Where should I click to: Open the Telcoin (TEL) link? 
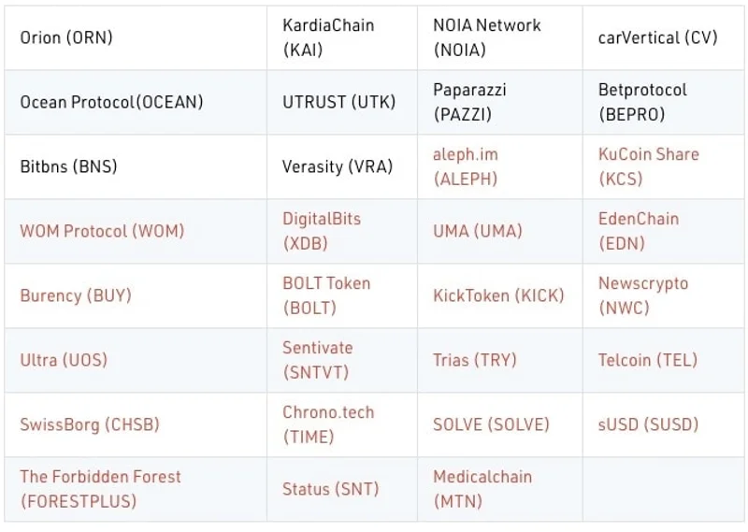click(648, 360)
